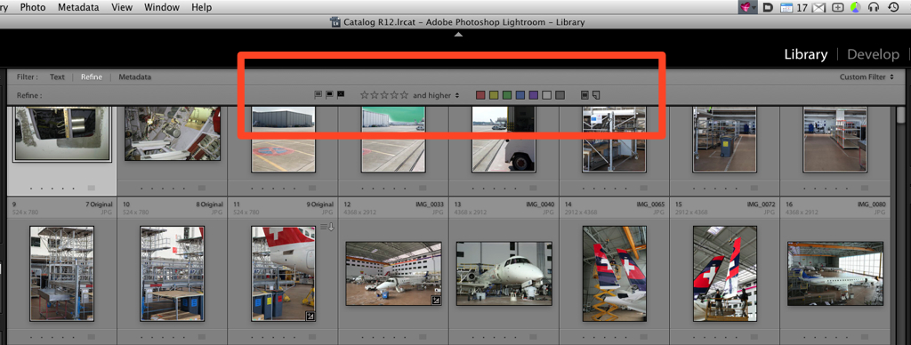Click the adjustments badge on IMG_0033

click(x=436, y=301)
